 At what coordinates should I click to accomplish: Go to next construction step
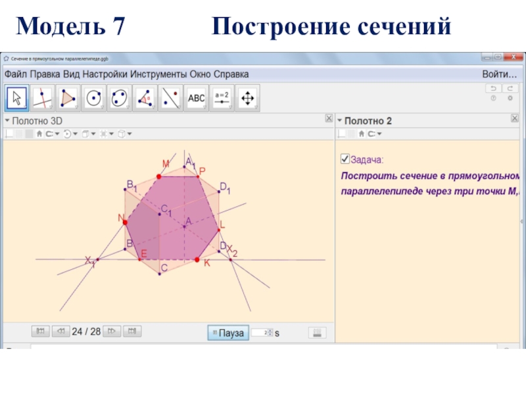coord(112,331)
